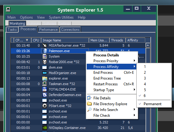Switch to the Tasks tab
This screenshot has height=132, width=174.
12,30
